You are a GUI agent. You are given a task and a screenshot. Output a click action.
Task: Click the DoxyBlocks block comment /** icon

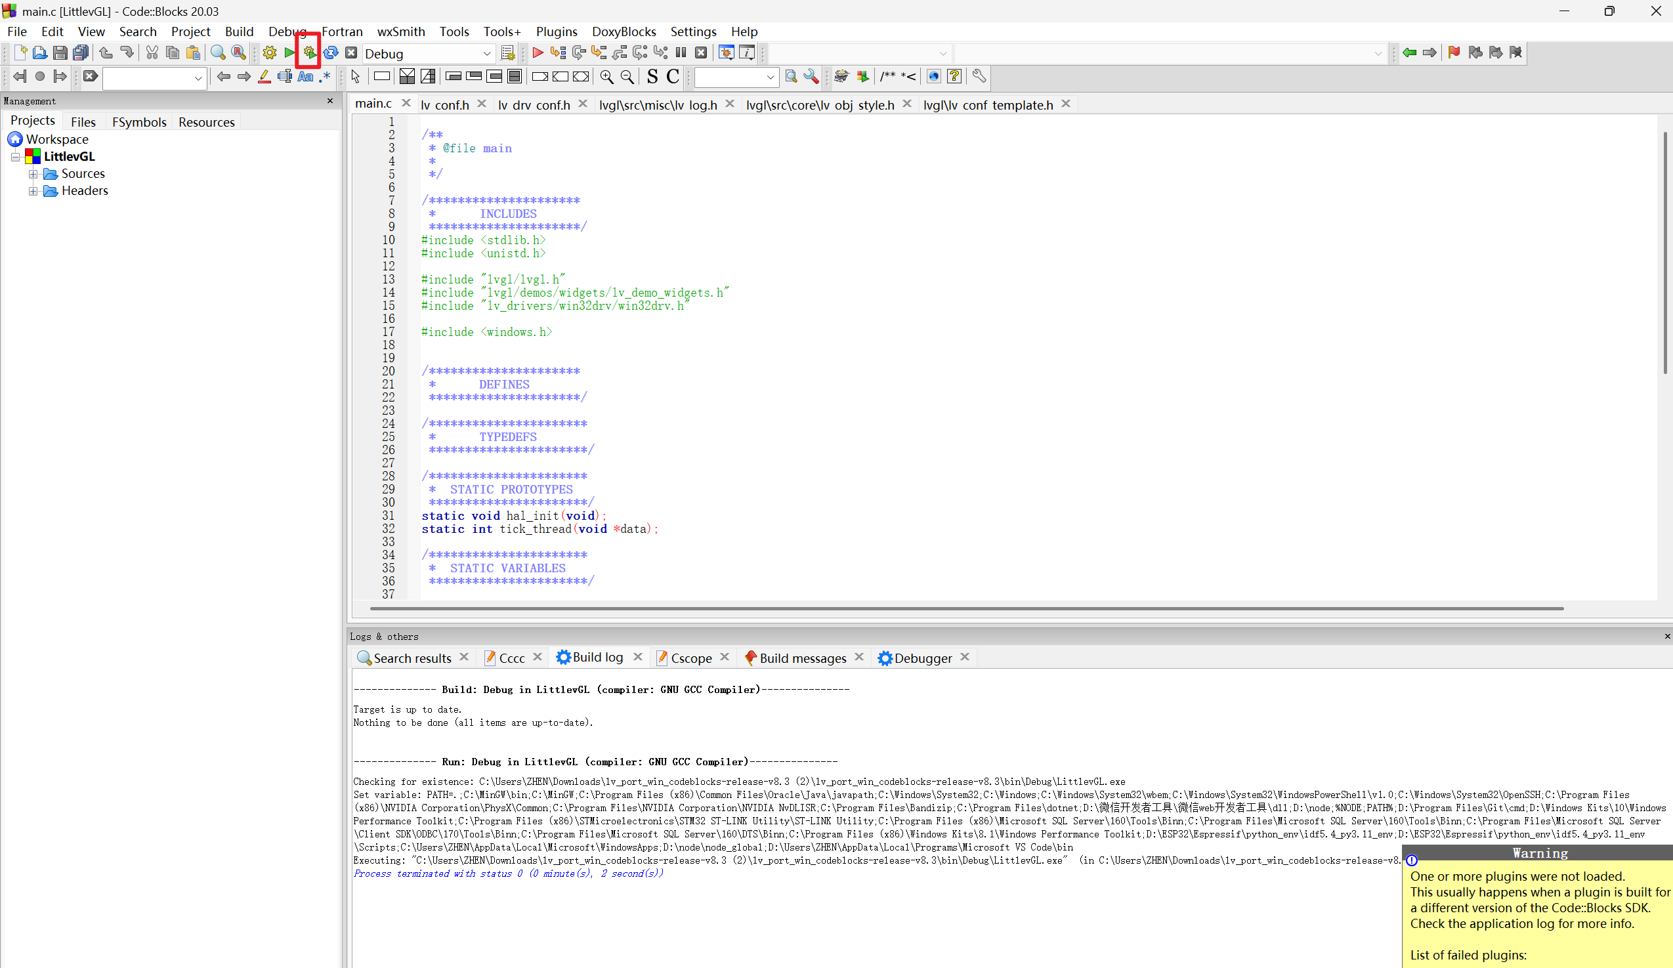pyautogui.click(x=887, y=77)
